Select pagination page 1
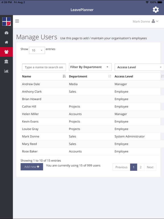The image size is (164, 219). pyautogui.click(x=134, y=167)
